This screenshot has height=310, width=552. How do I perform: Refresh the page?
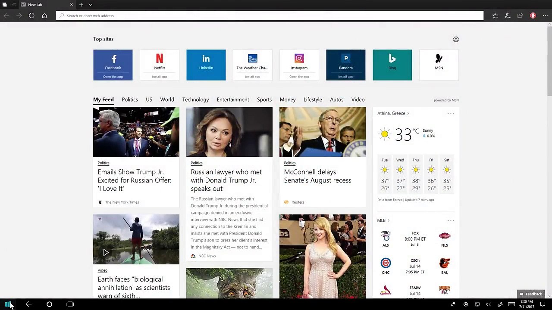[31, 15]
